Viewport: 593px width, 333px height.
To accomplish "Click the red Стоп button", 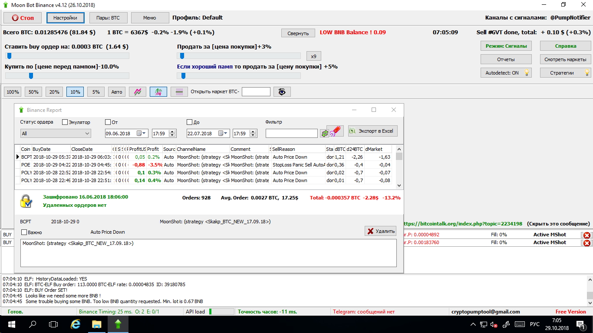I will click(23, 18).
